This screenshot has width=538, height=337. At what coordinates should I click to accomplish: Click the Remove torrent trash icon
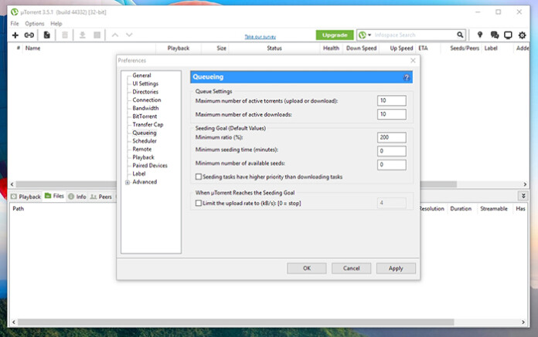tap(65, 35)
